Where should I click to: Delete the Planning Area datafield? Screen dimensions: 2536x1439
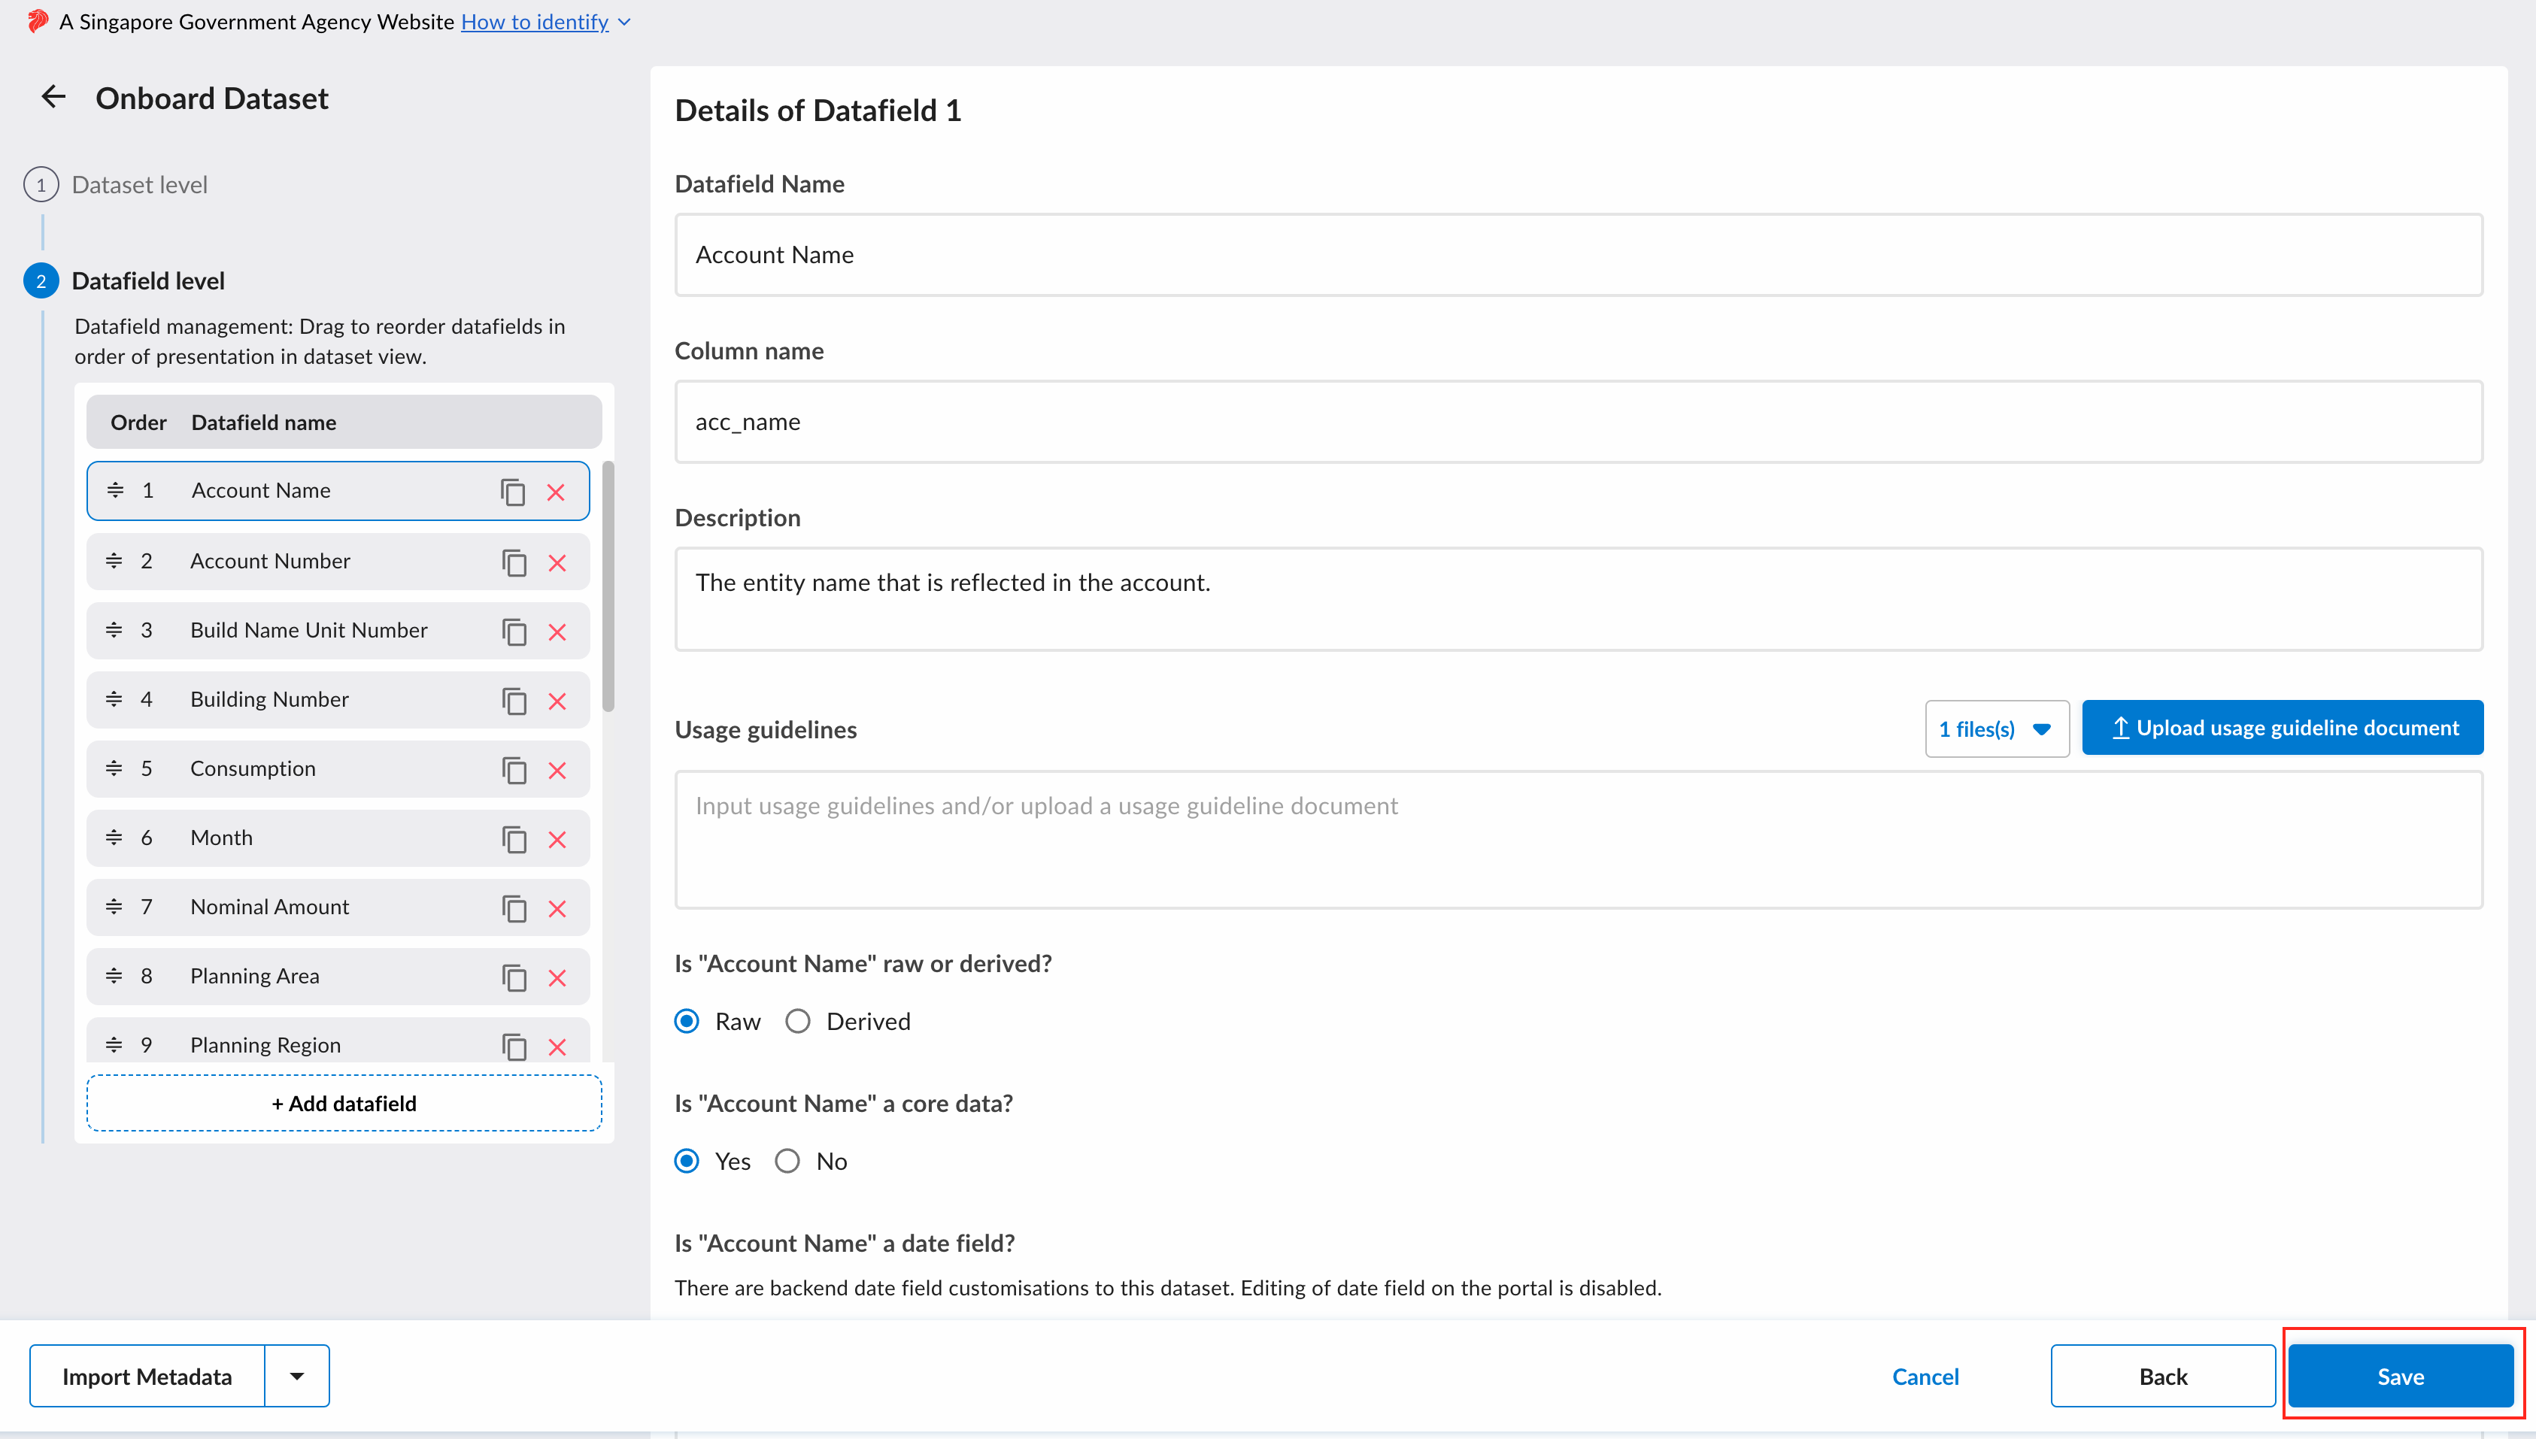point(557,977)
